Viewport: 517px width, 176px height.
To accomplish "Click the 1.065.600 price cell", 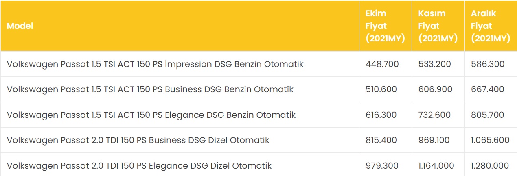I will point(490,140).
